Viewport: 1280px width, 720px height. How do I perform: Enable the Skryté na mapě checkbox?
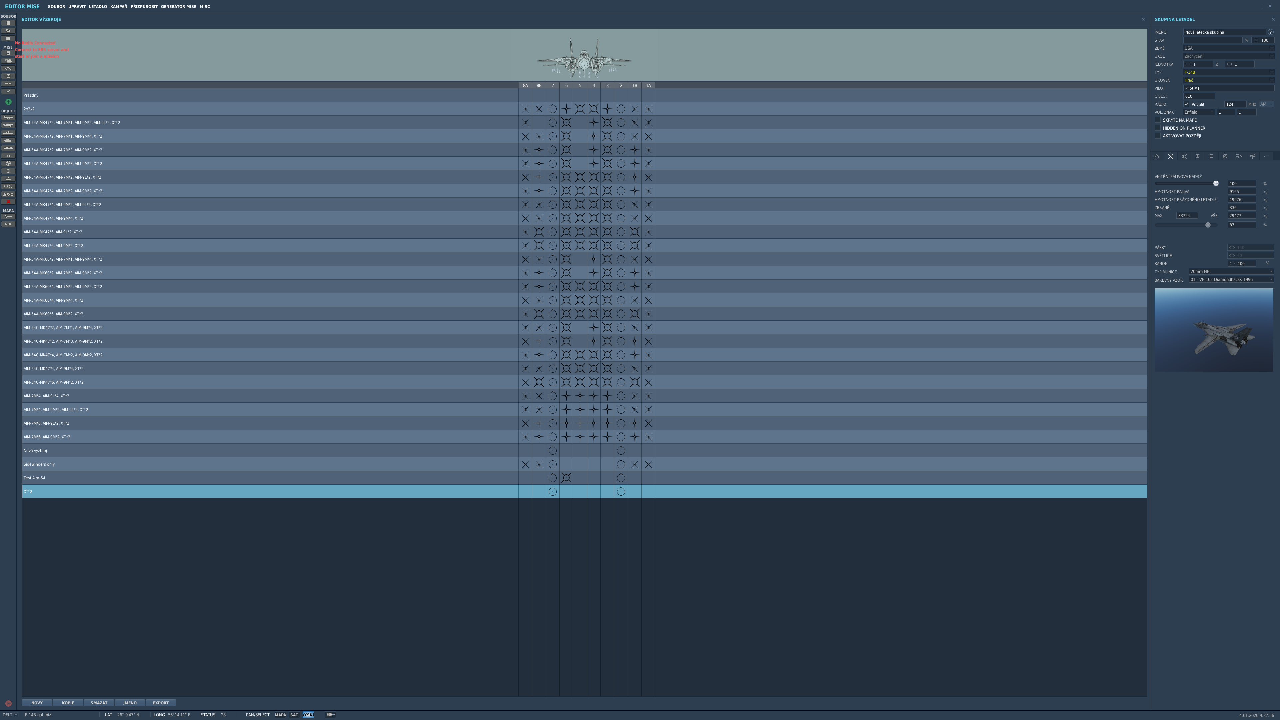(1157, 120)
